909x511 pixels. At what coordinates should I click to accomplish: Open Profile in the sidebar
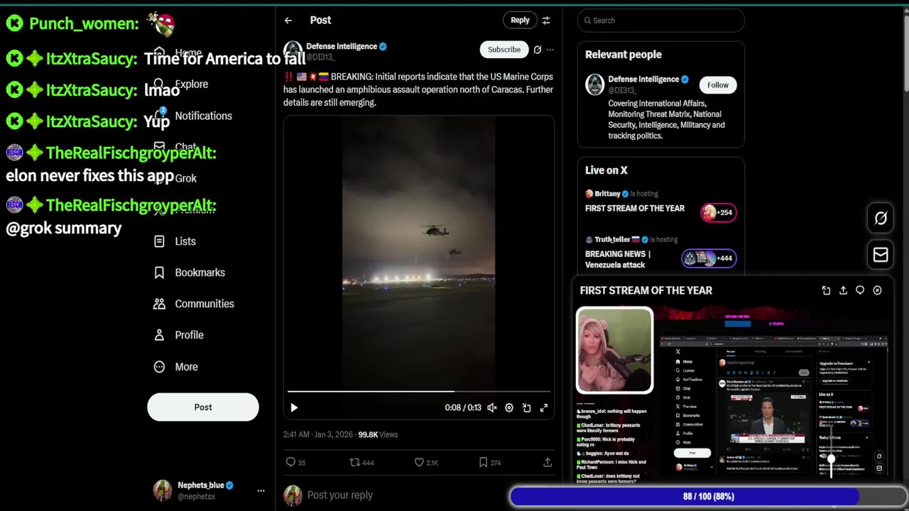[x=179, y=335]
